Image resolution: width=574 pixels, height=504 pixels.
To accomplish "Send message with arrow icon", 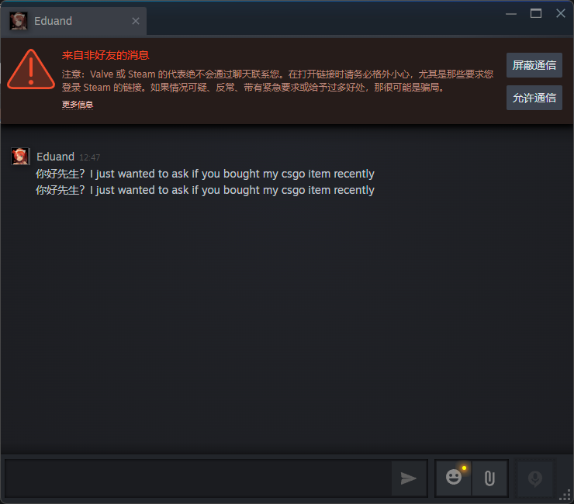I will click(409, 478).
